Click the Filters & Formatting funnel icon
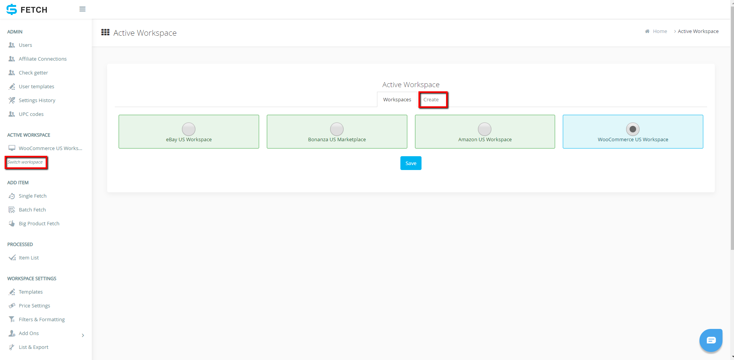 pyautogui.click(x=12, y=319)
